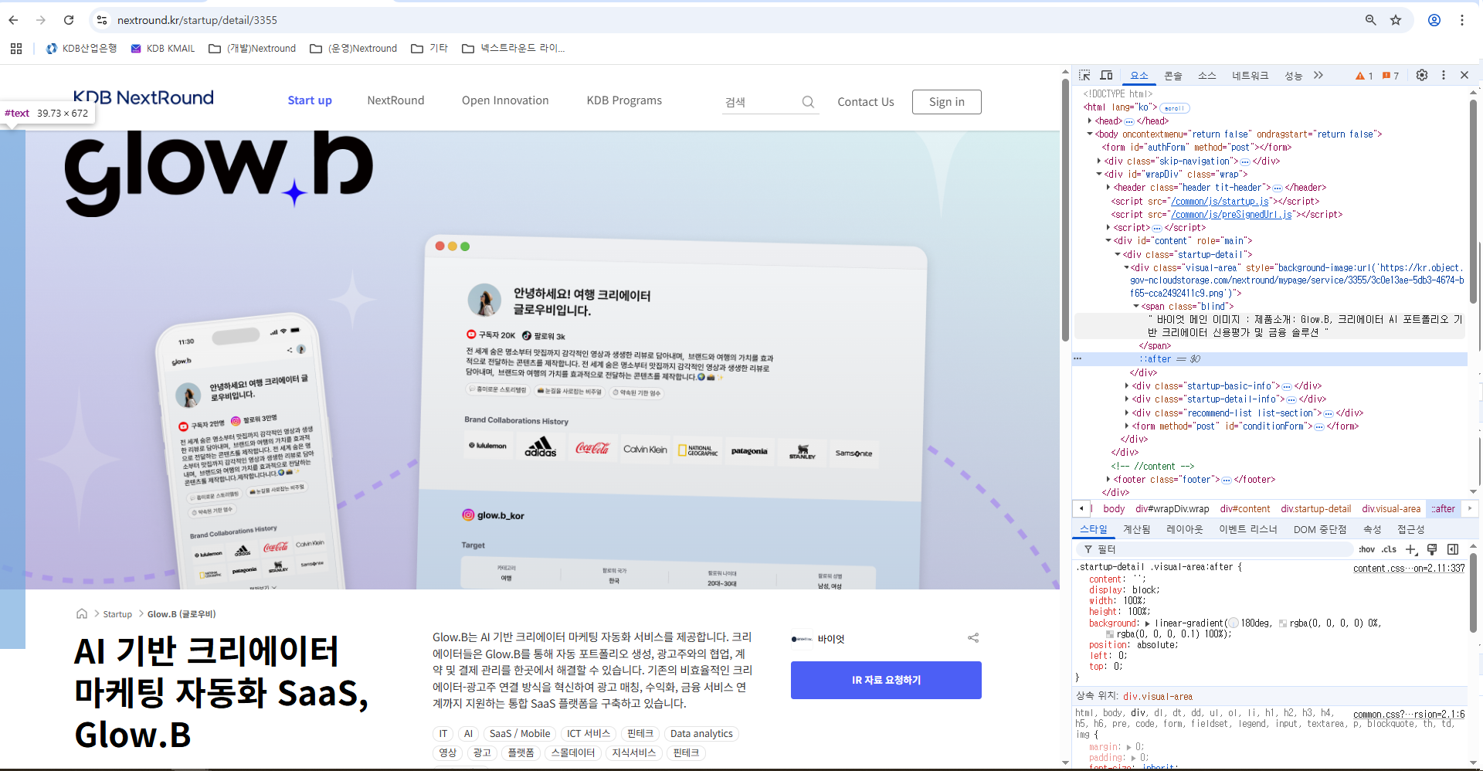Expand the footer element node
Screen dimensions: 1483x771
1108,480
